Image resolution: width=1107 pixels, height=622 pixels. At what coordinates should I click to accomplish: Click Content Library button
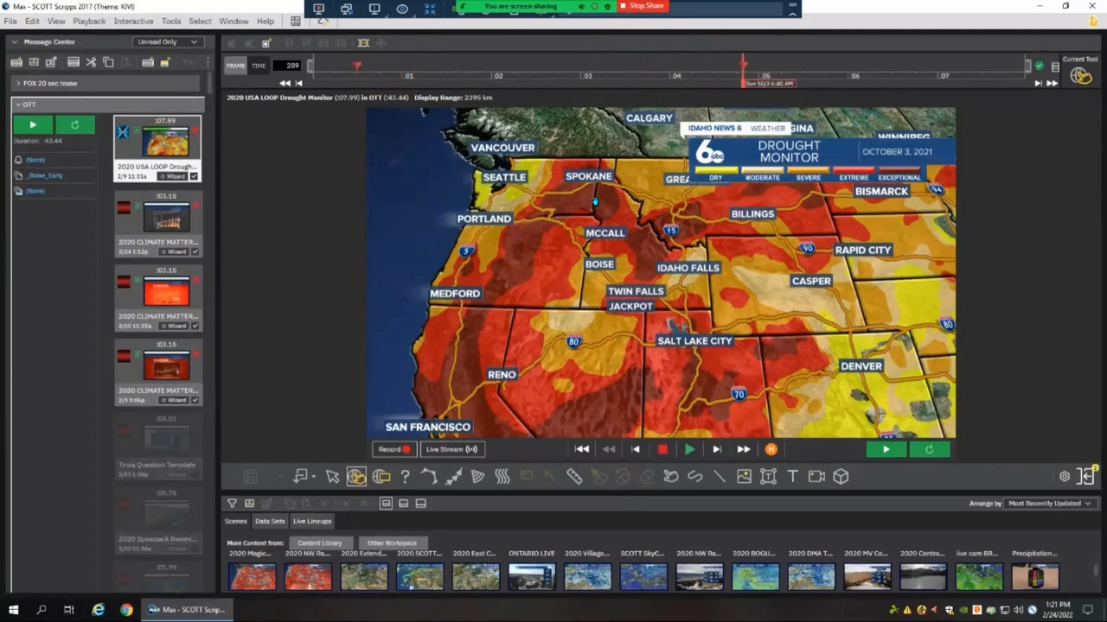pos(319,543)
